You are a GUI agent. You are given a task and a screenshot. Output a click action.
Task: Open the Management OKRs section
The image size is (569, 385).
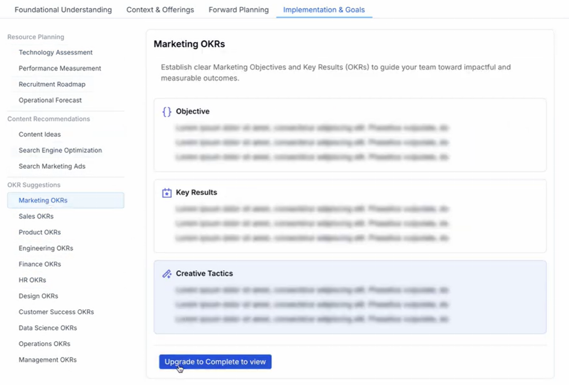click(x=48, y=360)
